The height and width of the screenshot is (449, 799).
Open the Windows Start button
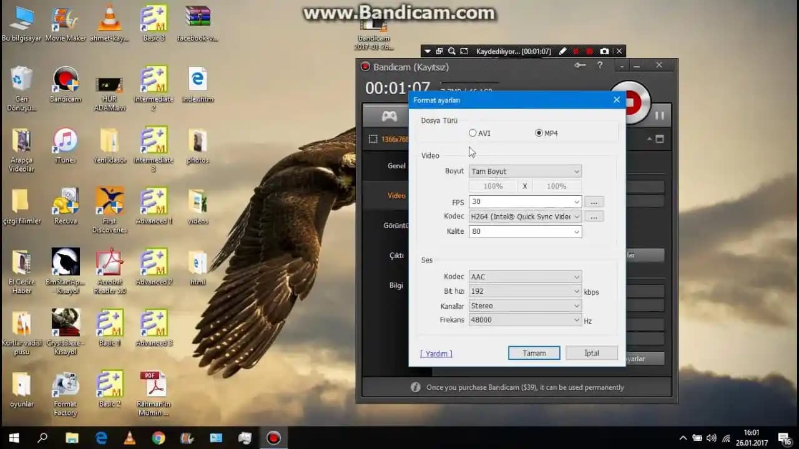(14, 438)
